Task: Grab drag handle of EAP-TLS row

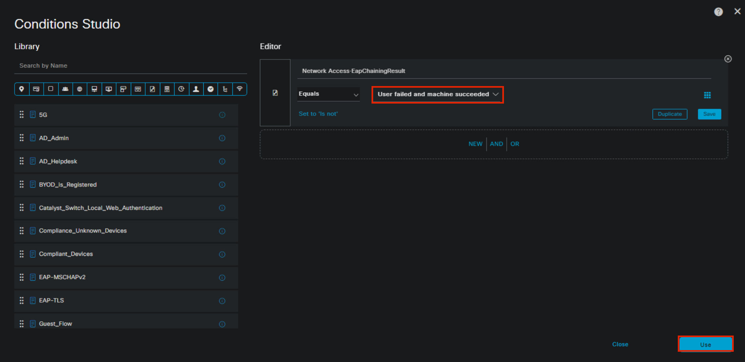Action: (x=22, y=300)
